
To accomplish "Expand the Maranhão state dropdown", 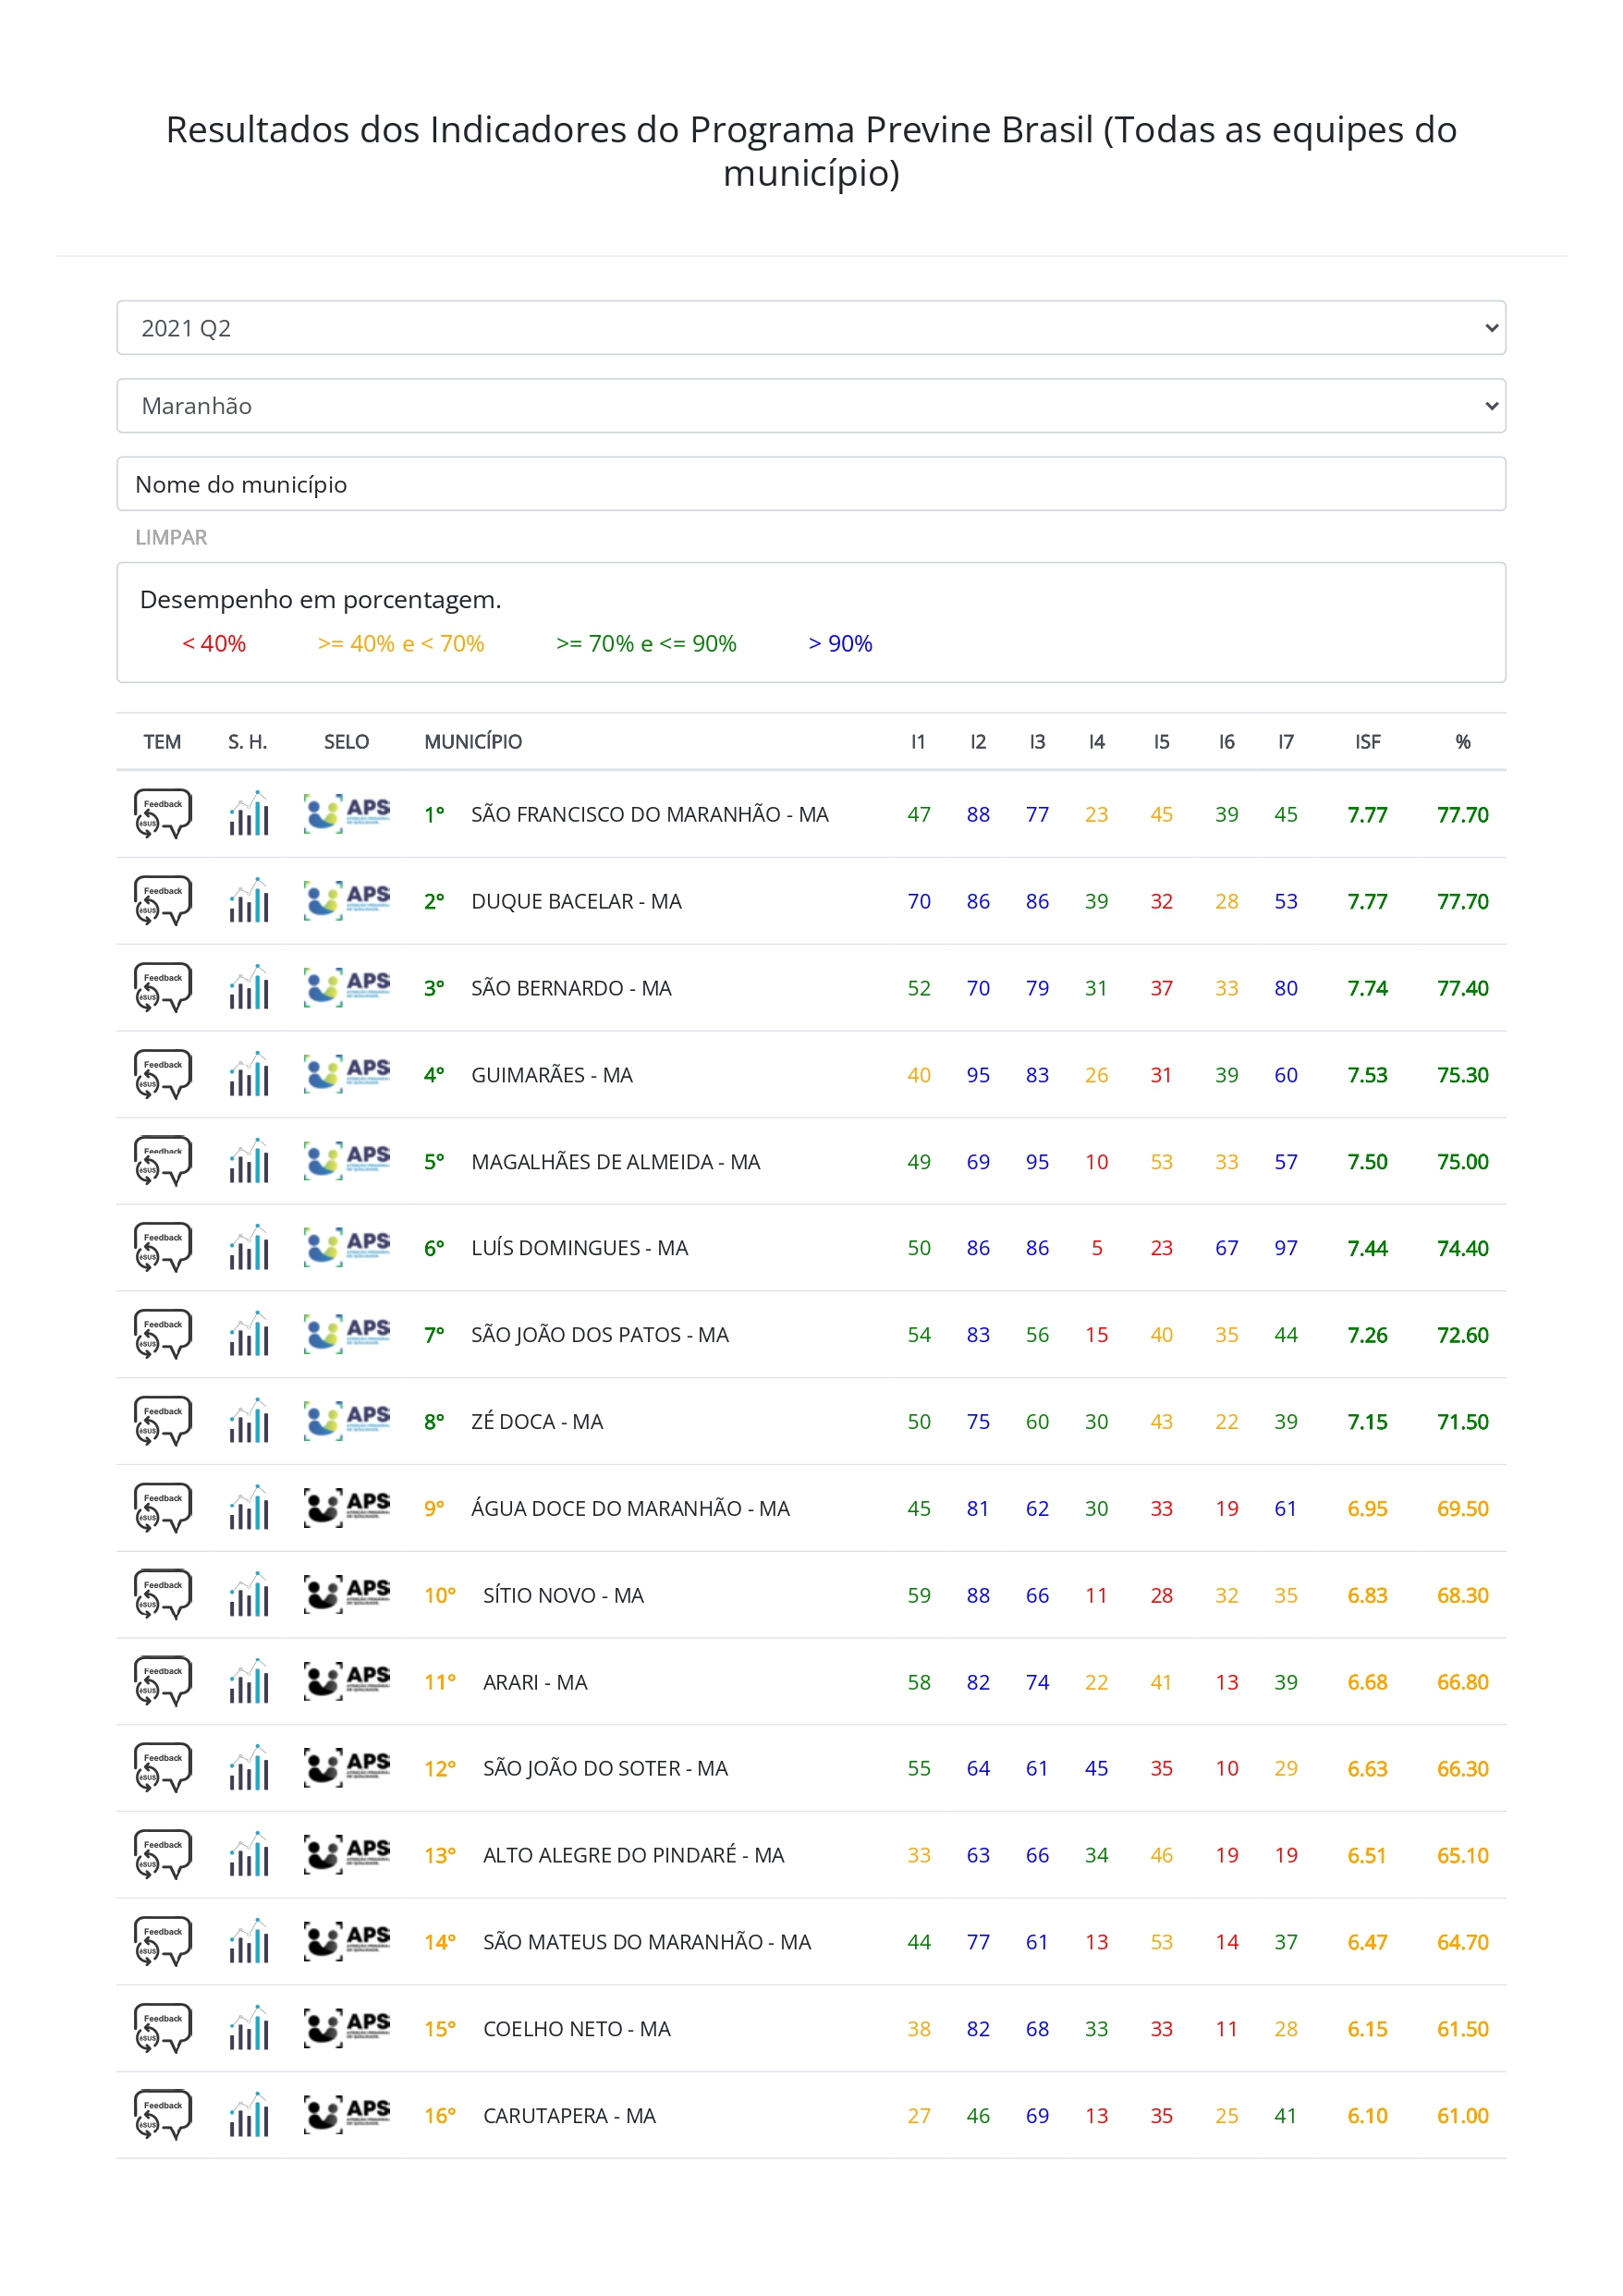I will point(810,406).
